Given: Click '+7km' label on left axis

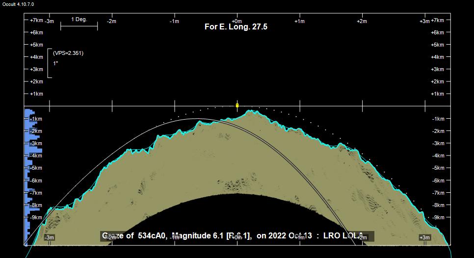Looking at the screenshot, I should (36, 20).
